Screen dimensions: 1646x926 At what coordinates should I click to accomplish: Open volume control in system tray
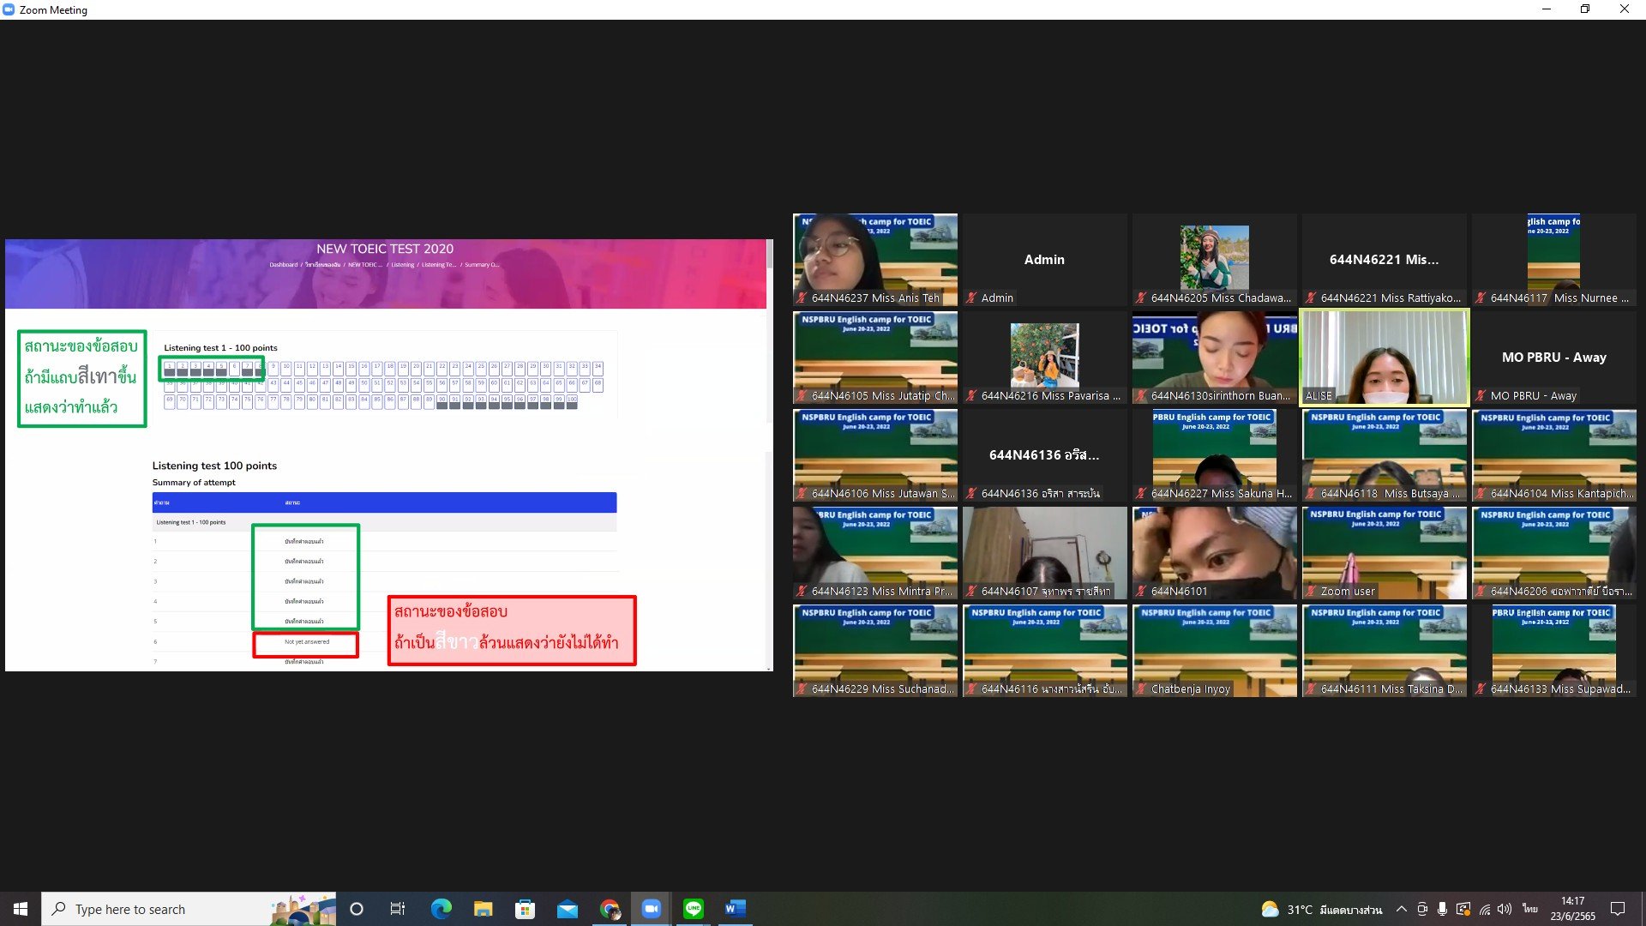(1505, 909)
